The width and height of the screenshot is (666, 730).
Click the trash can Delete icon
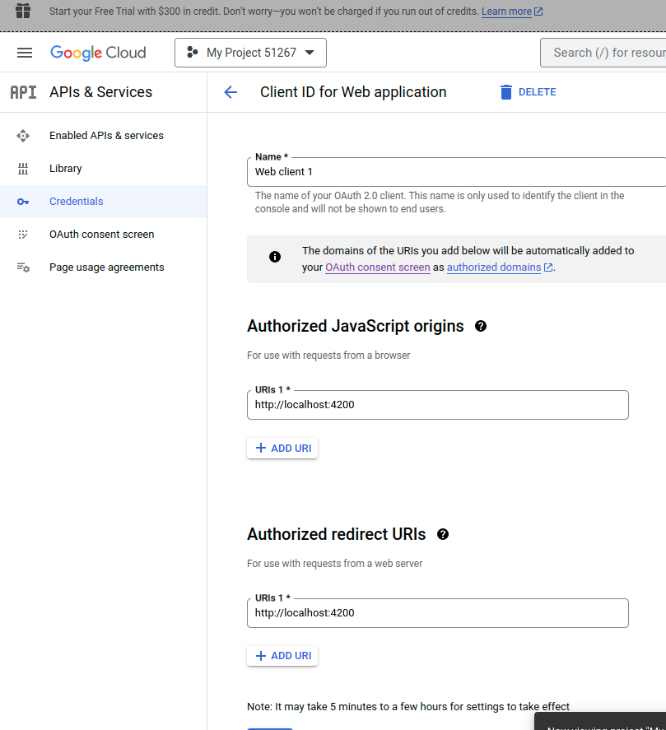coord(505,92)
